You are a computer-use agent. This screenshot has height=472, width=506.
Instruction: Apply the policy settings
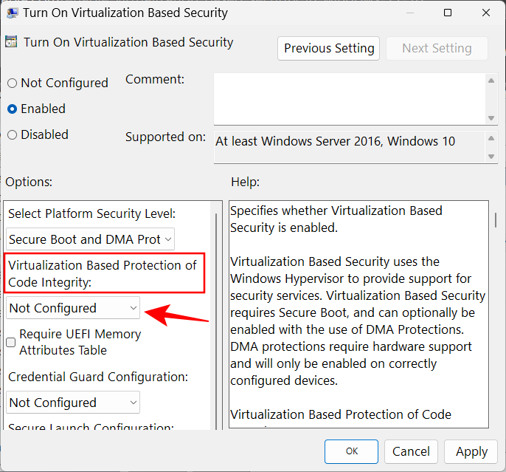tap(471, 451)
